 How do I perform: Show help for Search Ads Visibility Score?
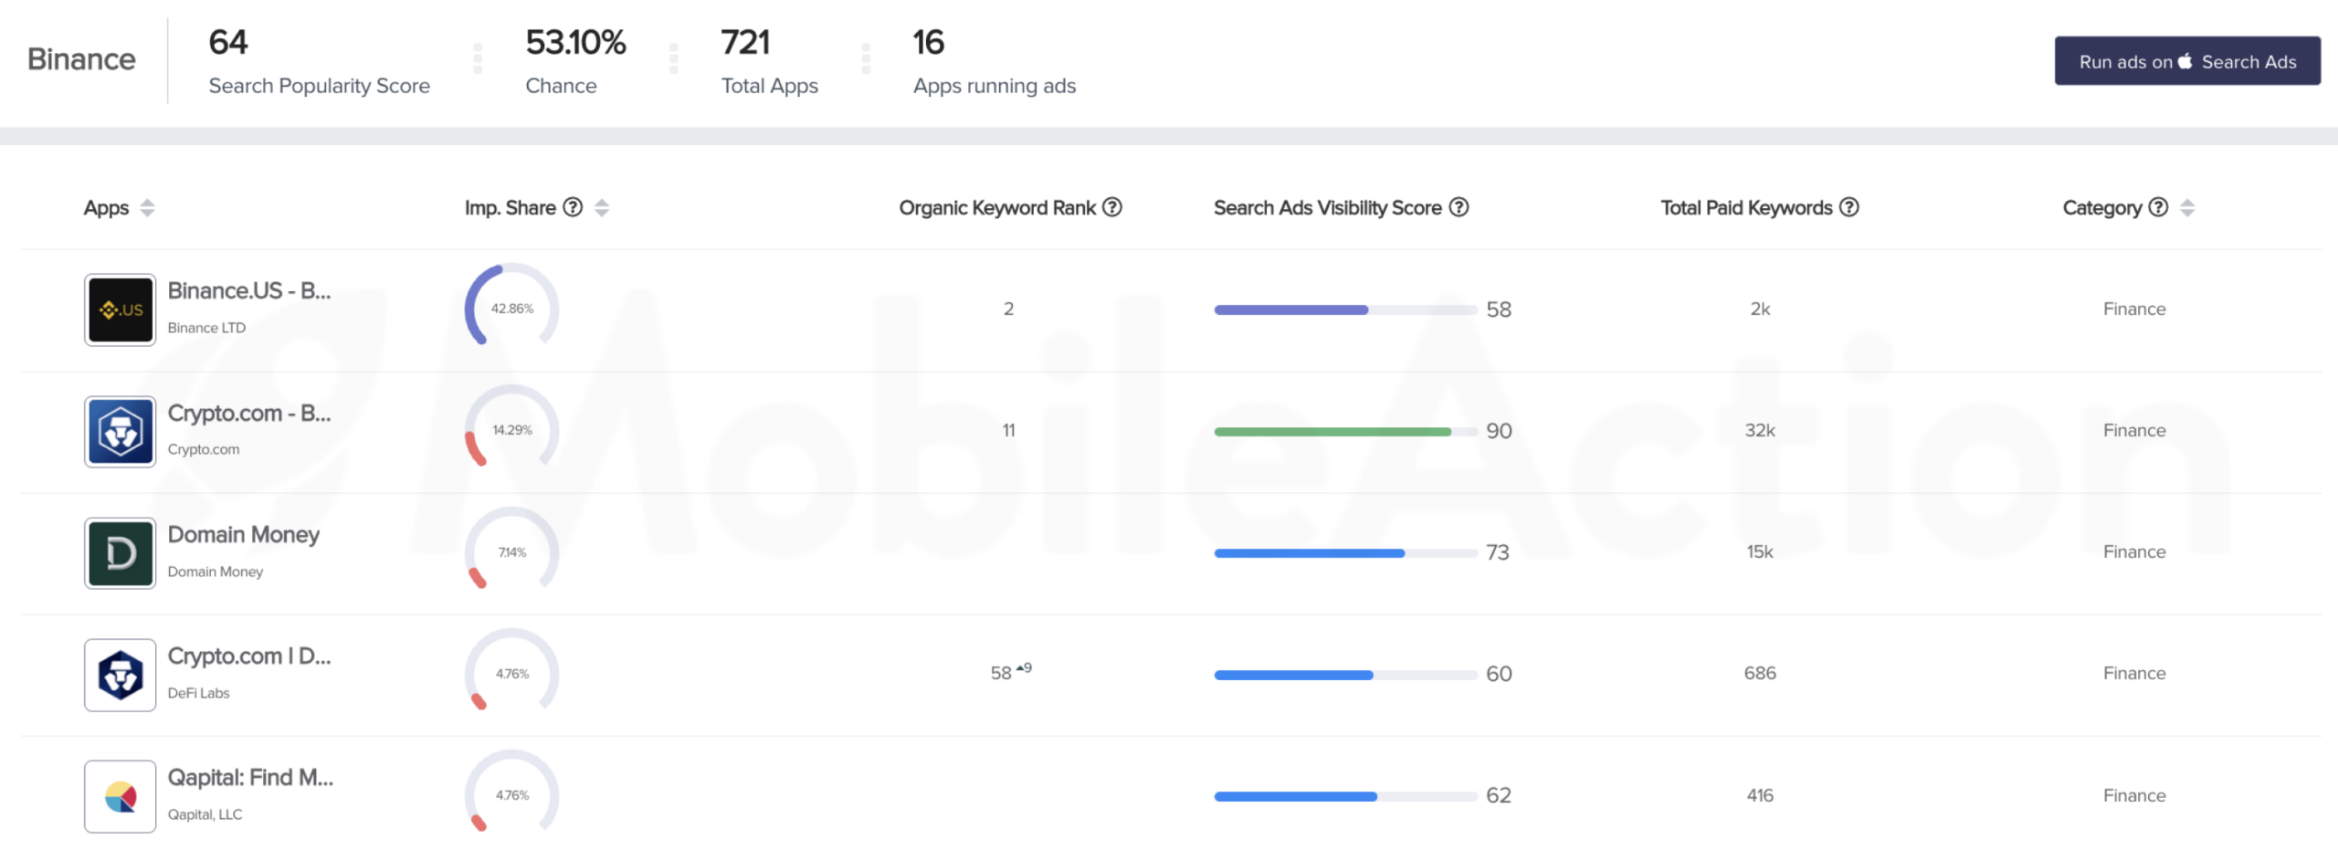coord(1459,207)
